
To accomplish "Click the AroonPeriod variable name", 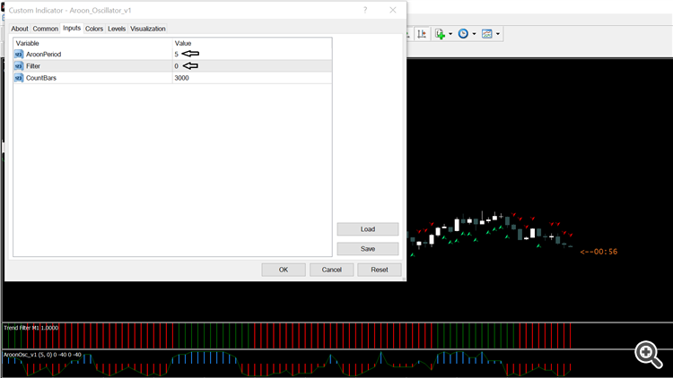I will coord(43,55).
